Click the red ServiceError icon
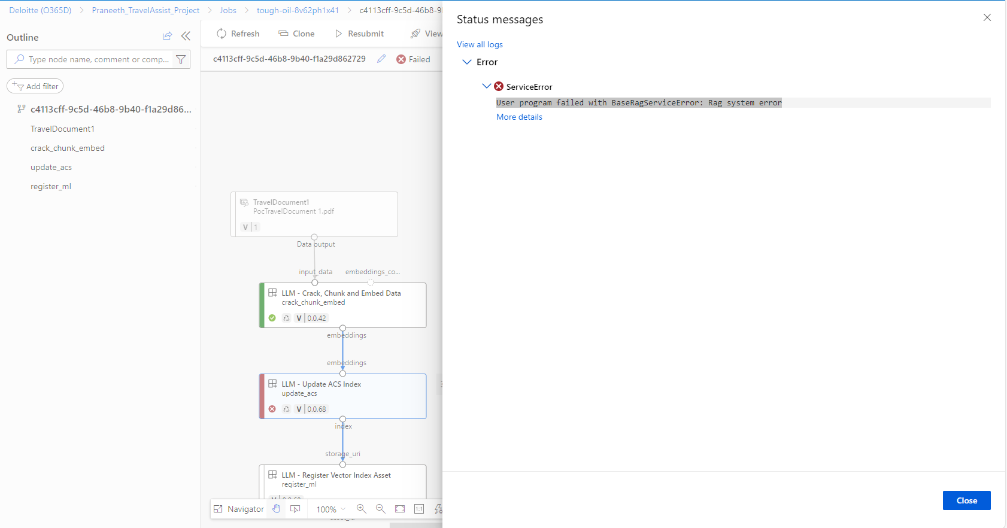The width and height of the screenshot is (1007, 528). (499, 86)
